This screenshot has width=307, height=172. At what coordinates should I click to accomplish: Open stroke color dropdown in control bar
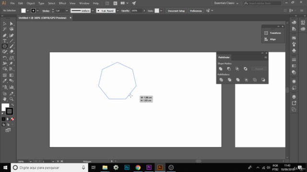point(37,11)
